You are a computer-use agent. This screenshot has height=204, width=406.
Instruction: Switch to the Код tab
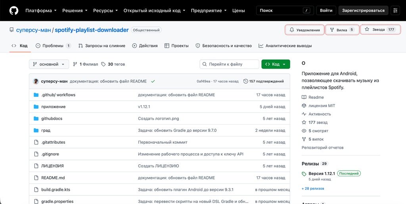point(20,46)
